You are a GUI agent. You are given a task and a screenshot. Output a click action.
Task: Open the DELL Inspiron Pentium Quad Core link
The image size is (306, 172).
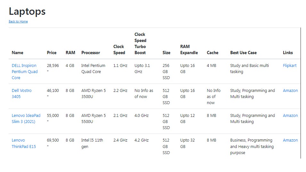click(x=25, y=71)
